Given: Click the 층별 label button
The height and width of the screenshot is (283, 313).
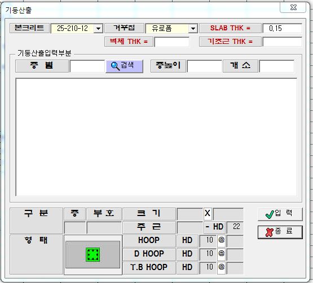Looking at the screenshot, I should click(42, 66).
